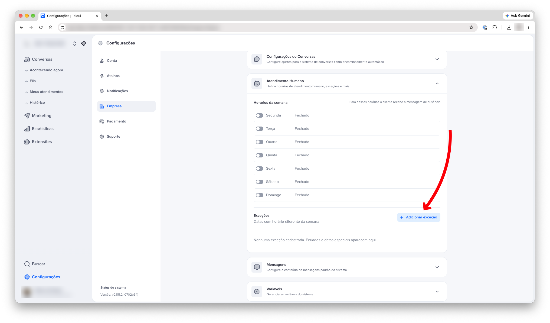Enable the Quinta toggle

(x=260, y=155)
